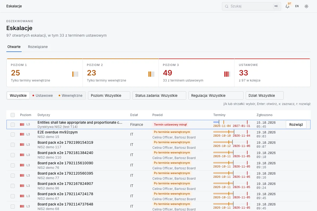Switch language with the EN button
Image resolution: width=317 pixels, height=211 pixels.
(297, 6)
